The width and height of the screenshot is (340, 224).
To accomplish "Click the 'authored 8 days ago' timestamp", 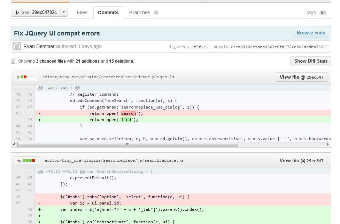I will 79,46.
